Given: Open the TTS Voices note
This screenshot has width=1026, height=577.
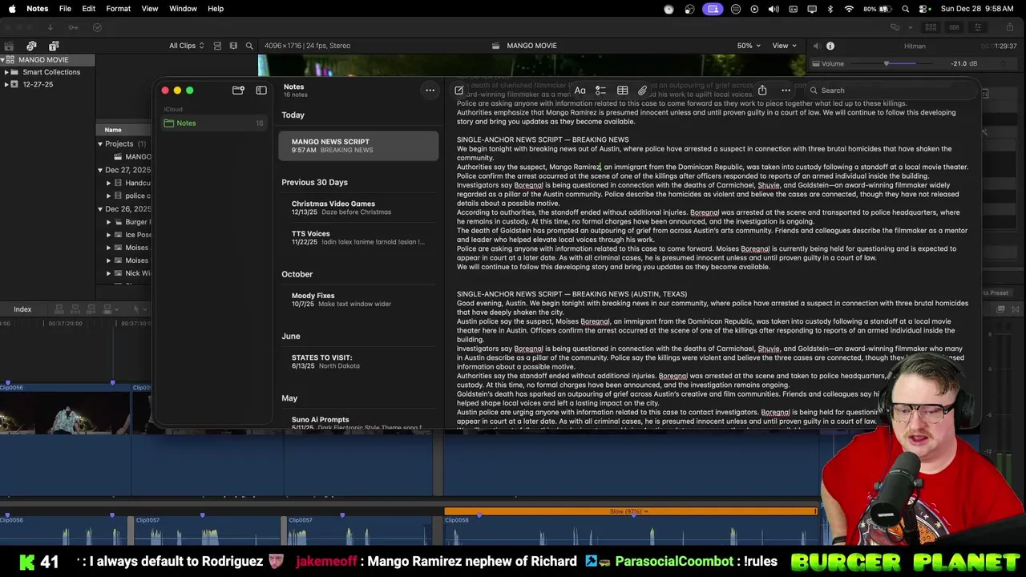Looking at the screenshot, I should click(358, 237).
